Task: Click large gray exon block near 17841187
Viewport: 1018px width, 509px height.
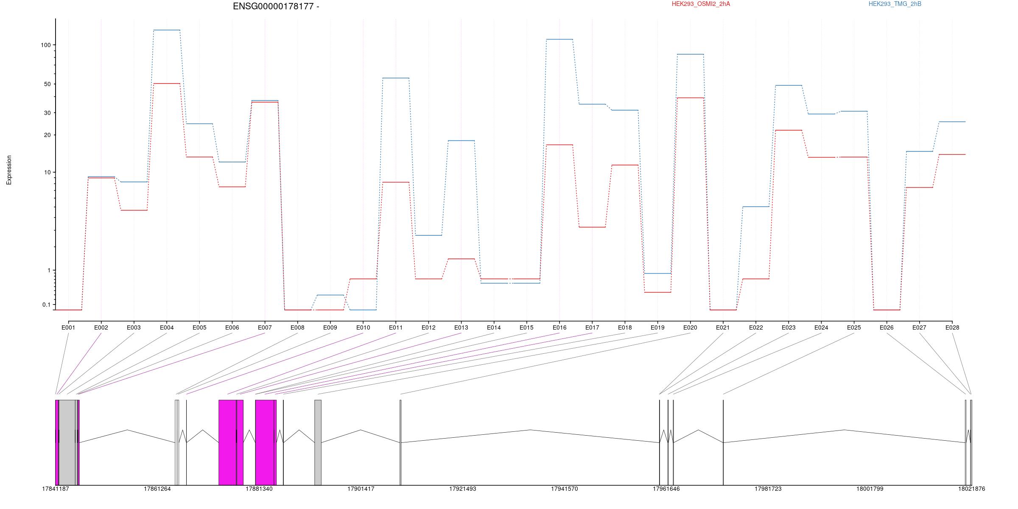Action: (67, 442)
